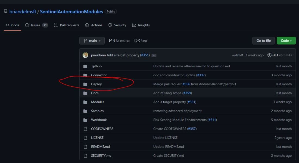Open the Pull requests tab

tap(67, 25)
